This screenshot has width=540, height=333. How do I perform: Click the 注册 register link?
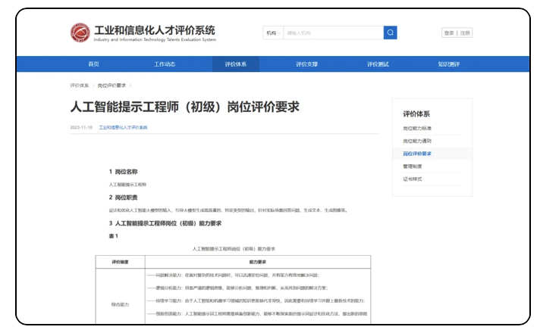465,33
